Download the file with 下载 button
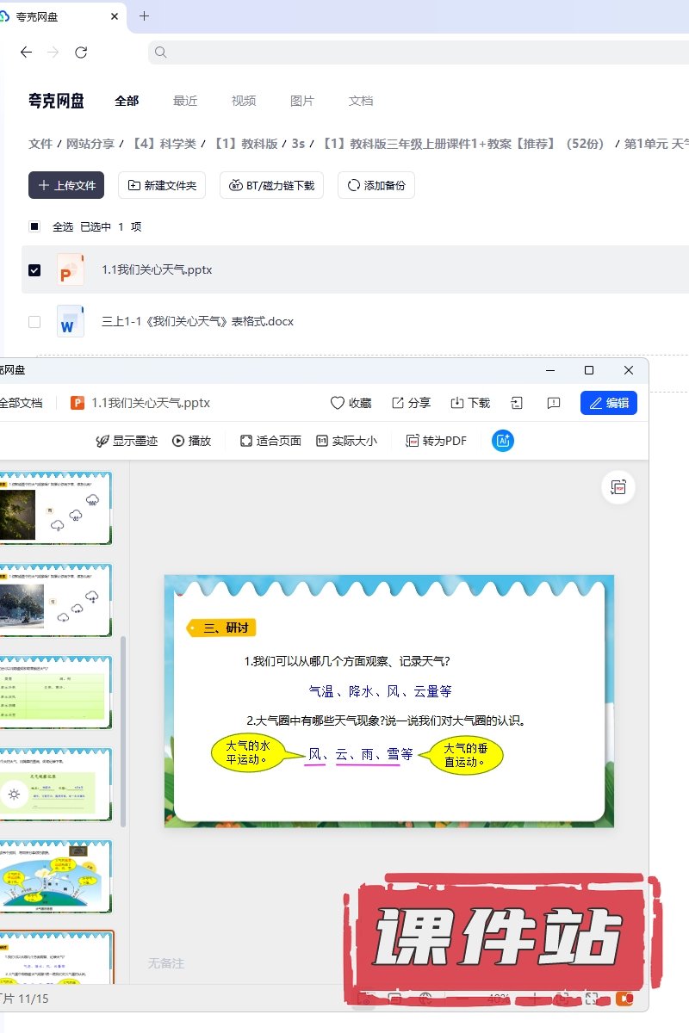 coord(470,403)
